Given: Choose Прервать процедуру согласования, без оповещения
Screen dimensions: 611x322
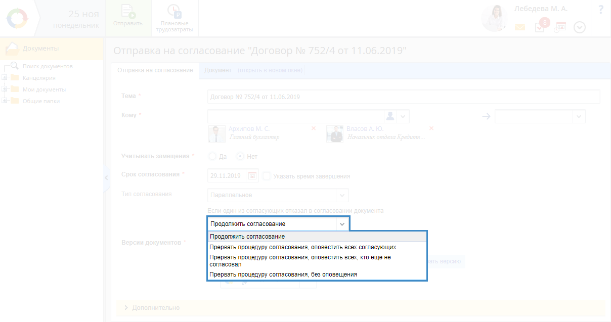Looking at the screenshot, I should click(x=318, y=274).
